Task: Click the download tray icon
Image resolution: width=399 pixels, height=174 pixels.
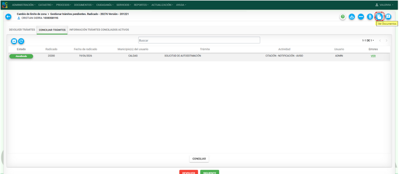Action: [352, 17]
